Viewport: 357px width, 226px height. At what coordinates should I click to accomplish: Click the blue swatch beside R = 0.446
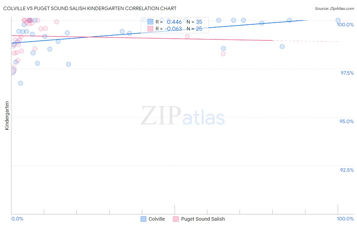tap(150, 22)
